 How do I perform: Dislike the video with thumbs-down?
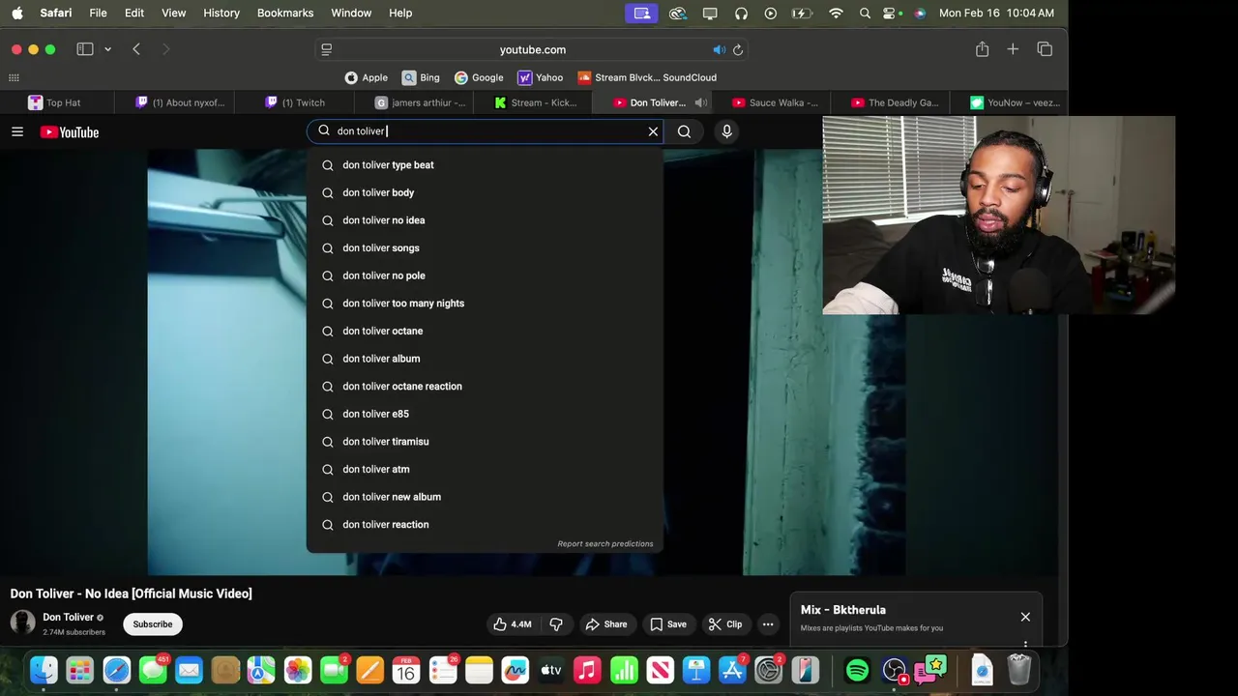pos(556,624)
